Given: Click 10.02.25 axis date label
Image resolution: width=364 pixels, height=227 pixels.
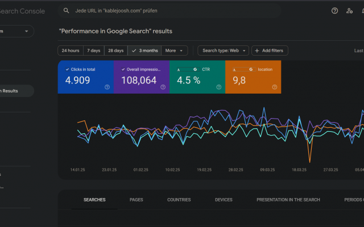Looking at the screenshot, I should [x=172, y=170].
